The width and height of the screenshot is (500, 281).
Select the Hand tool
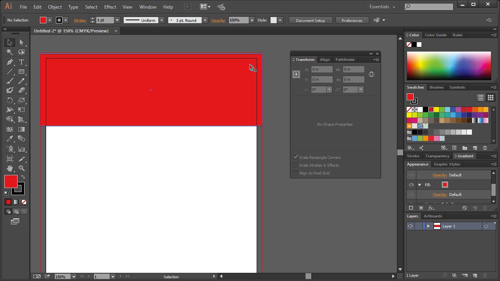click(x=10, y=168)
